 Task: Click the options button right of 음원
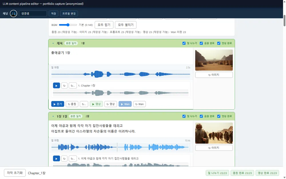click(84, 104)
